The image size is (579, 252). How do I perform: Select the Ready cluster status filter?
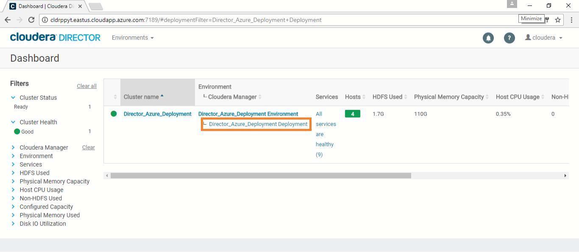click(x=21, y=107)
